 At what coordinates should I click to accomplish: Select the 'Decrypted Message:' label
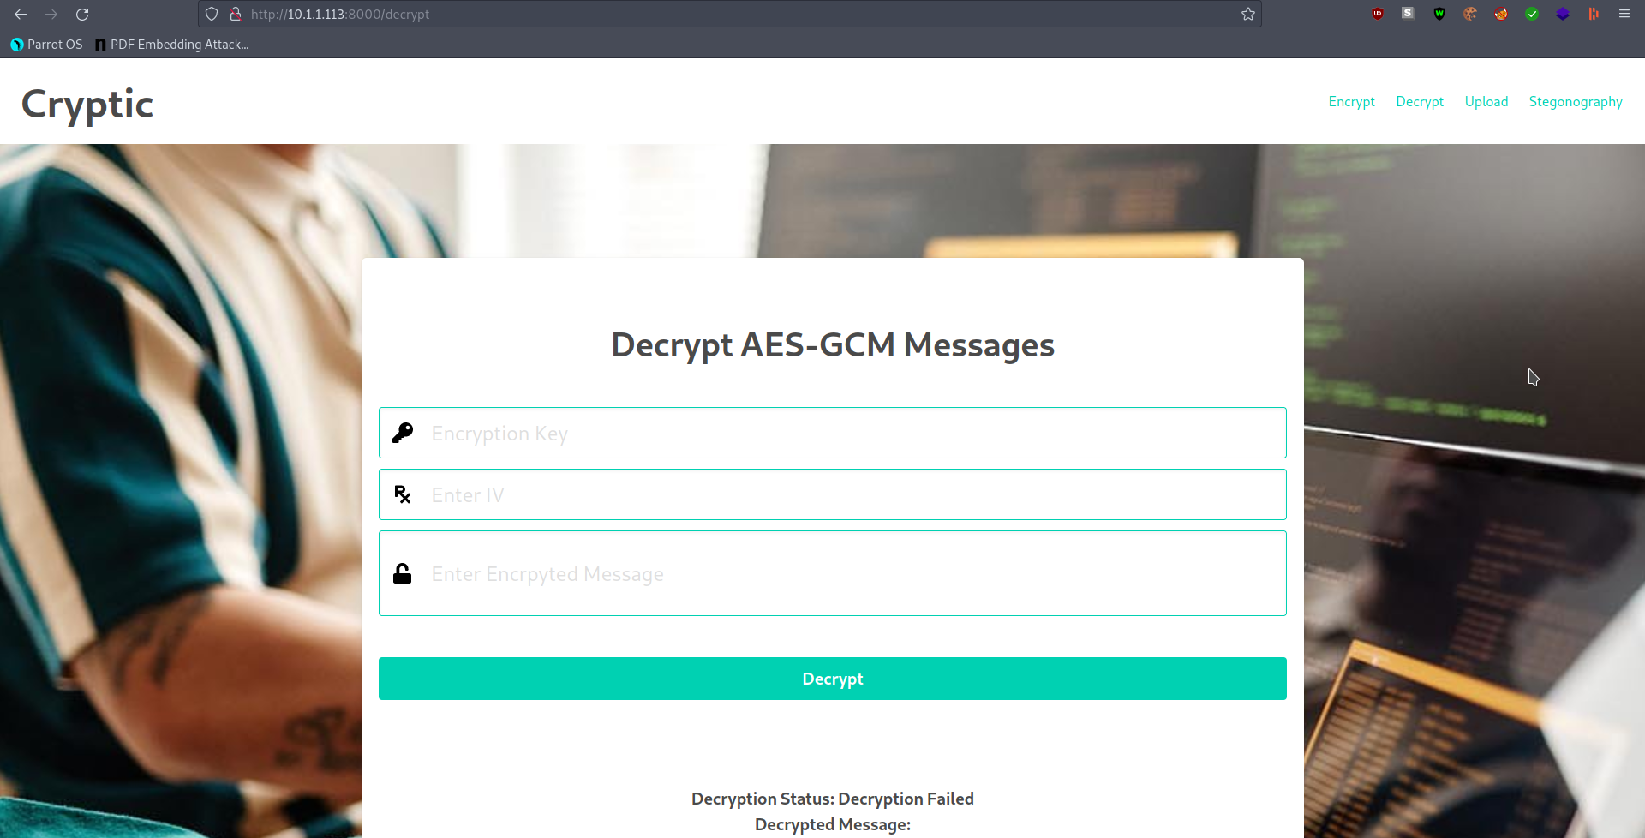833,824
